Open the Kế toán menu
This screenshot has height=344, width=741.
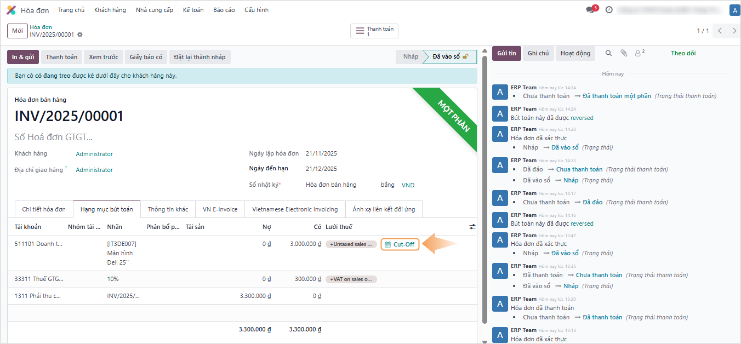tap(193, 10)
